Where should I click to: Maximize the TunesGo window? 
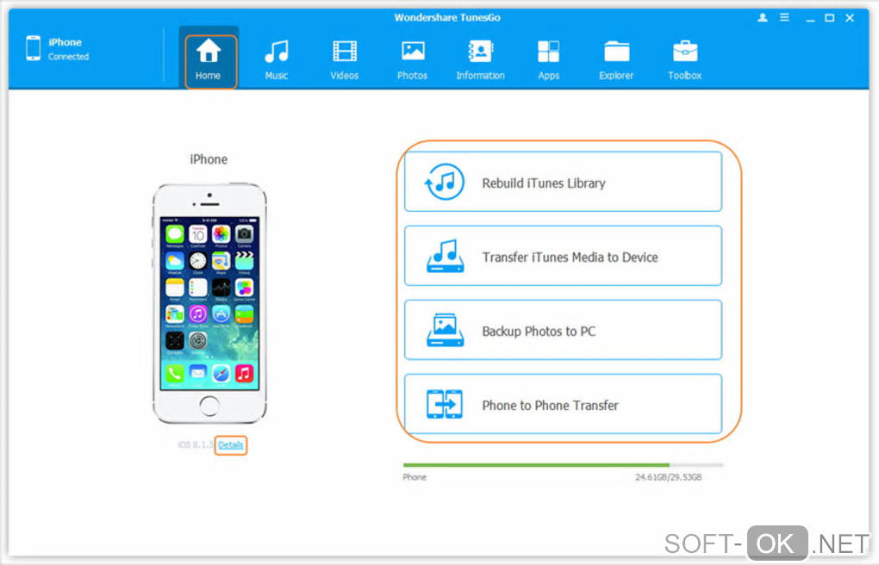click(x=830, y=18)
